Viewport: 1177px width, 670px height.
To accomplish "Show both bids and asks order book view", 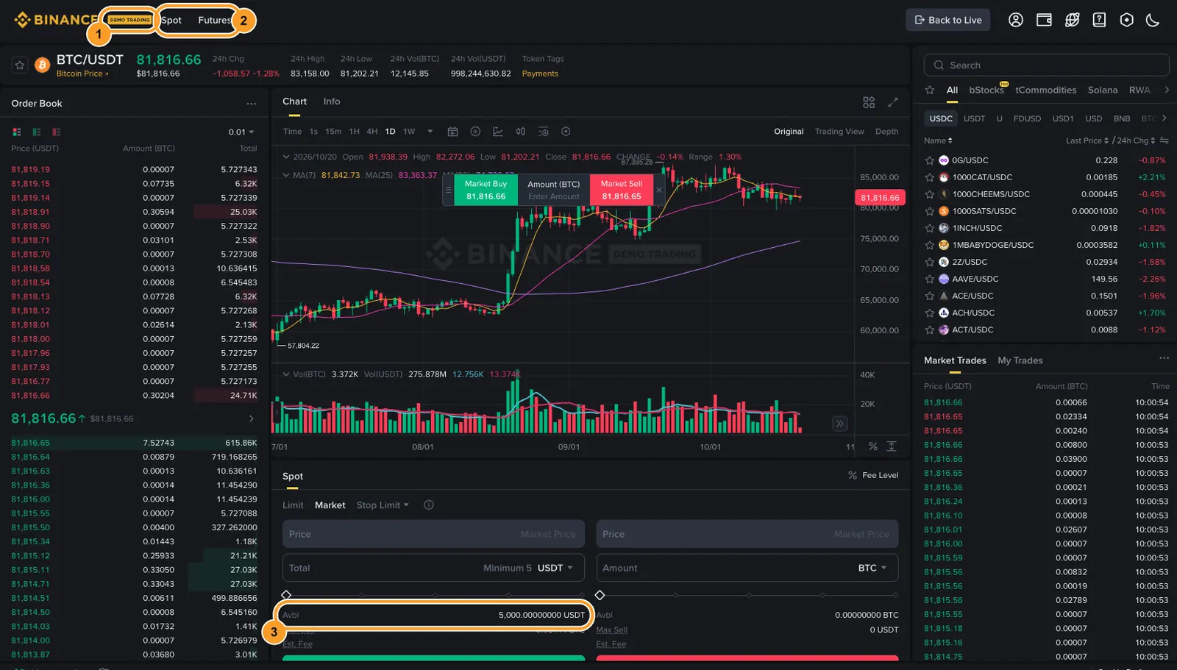I will tap(17, 132).
